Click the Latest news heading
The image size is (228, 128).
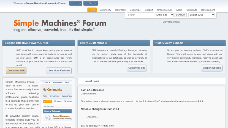pyautogui.click(x=92, y=81)
